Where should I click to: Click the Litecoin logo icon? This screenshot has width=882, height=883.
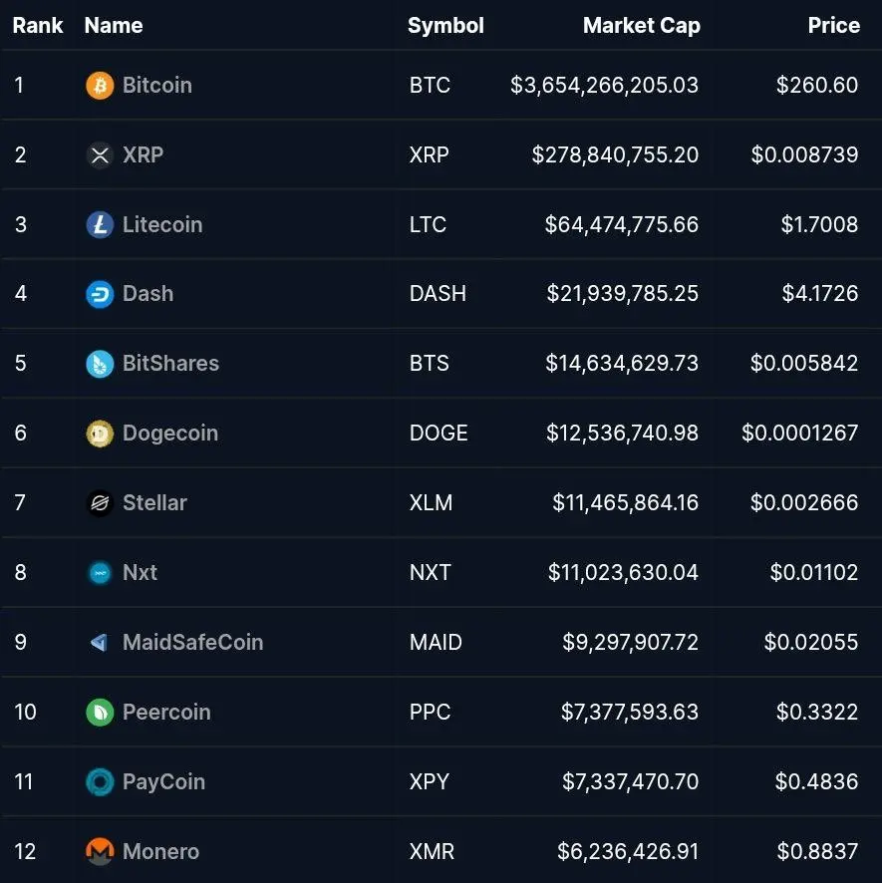click(100, 224)
